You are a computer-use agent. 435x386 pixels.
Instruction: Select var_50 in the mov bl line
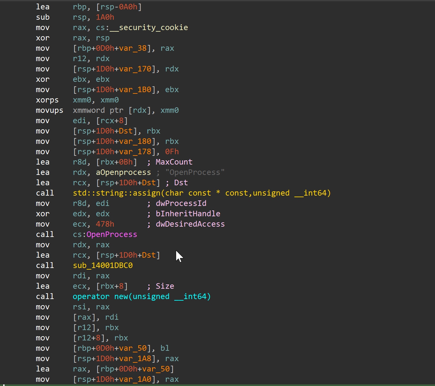[x=133, y=348]
